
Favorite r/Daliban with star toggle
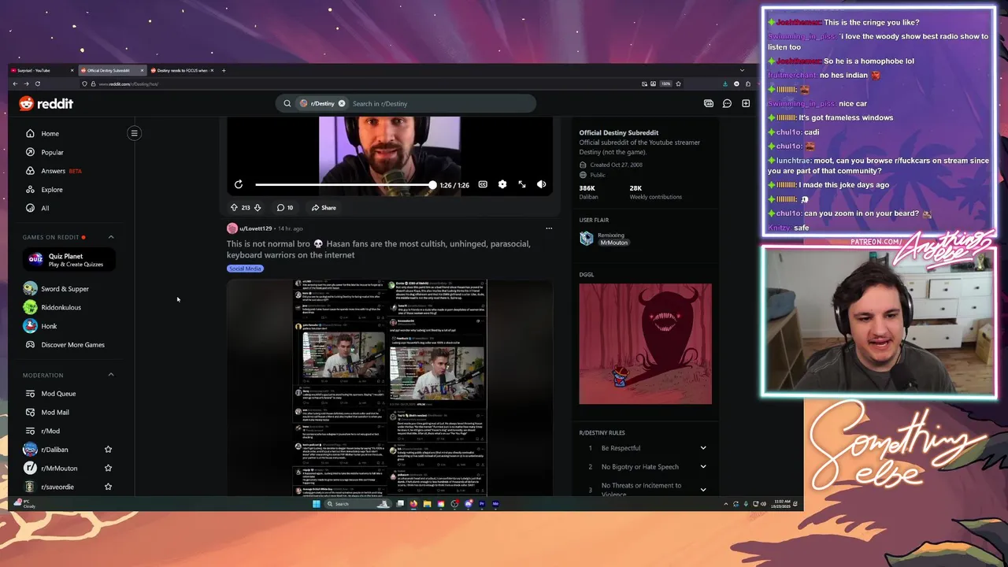tap(109, 450)
